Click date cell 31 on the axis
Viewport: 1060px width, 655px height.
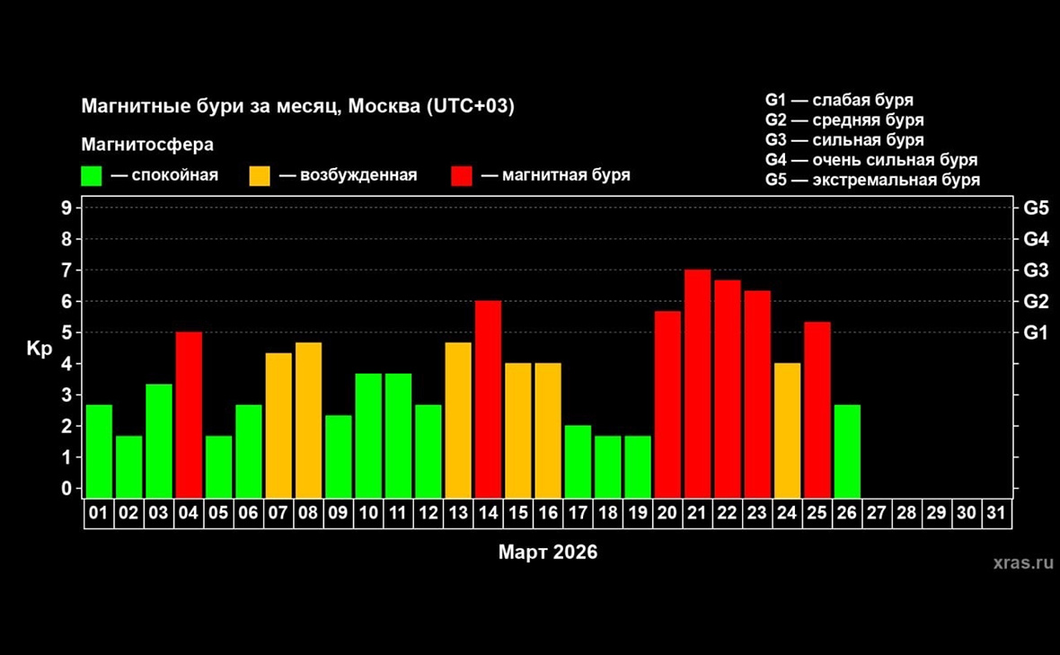coord(996,514)
